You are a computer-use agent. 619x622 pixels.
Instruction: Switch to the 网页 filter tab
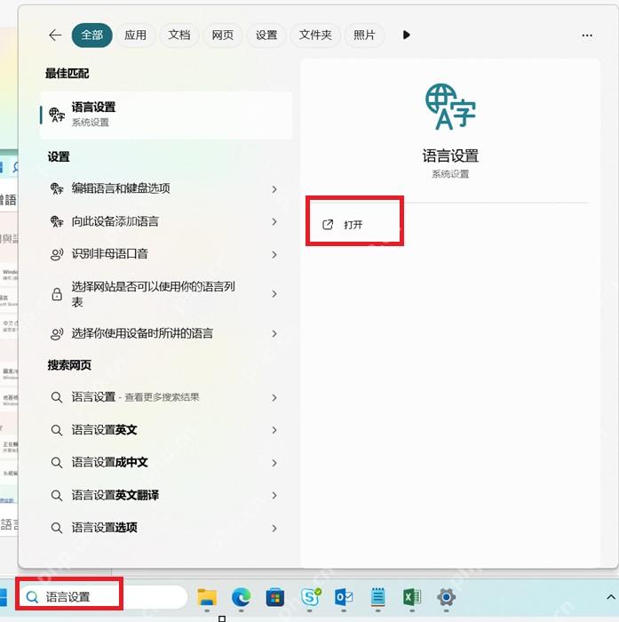pos(222,36)
